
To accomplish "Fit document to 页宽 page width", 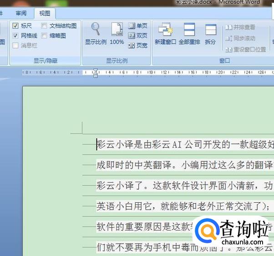I will pyautogui.click(x=137, y=46).
